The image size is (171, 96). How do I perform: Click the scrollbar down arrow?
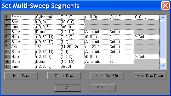pyautogui.click(x=163, y=66)
